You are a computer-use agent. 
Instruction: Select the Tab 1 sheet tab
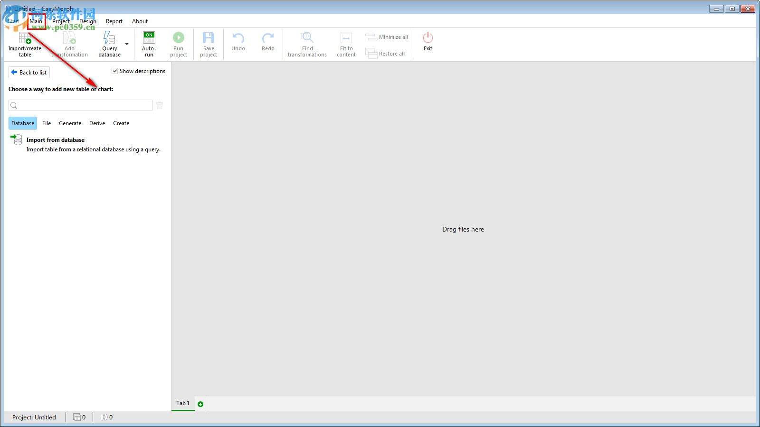click(183, 403)
